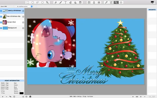
Task: Open the options help question mark
Action: (x=36, y=6)
